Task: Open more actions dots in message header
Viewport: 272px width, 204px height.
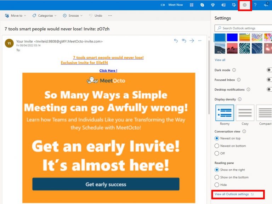Action: tap(200, 41)
